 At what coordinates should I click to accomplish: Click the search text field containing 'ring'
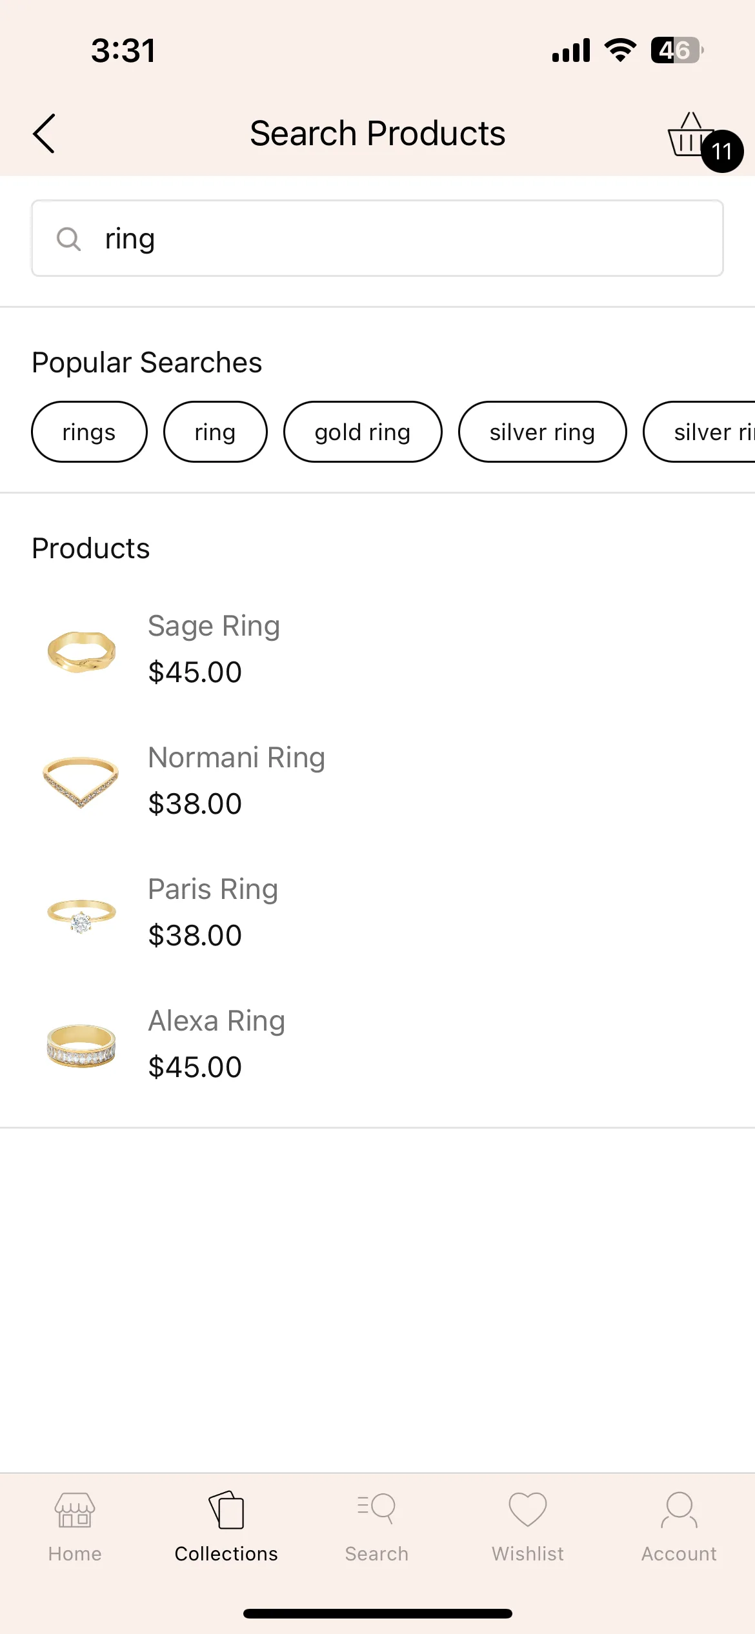(377, 238)
